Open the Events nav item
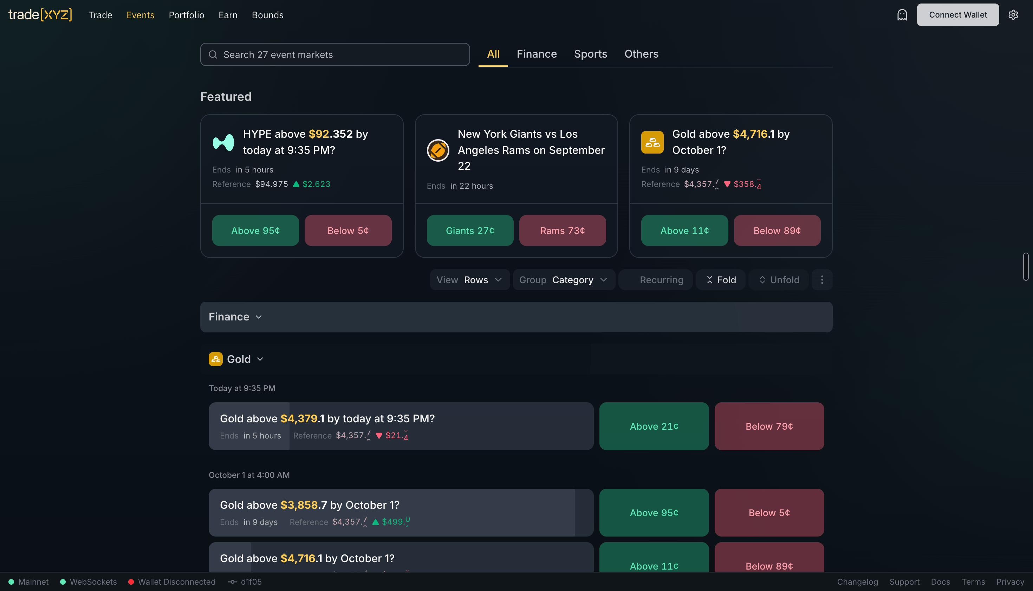Viewport: 1033px width, 591px height. click(141, 15)
